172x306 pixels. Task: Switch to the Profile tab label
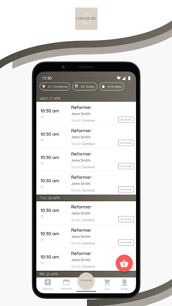click(x=125, y=289)
